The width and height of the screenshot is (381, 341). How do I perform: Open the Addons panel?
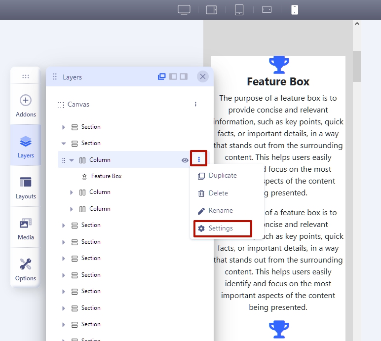click(x=26, y=106)
